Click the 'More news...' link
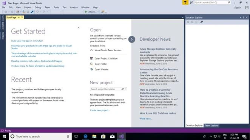This screenshot has width=250, height=140. pos(146,119)
